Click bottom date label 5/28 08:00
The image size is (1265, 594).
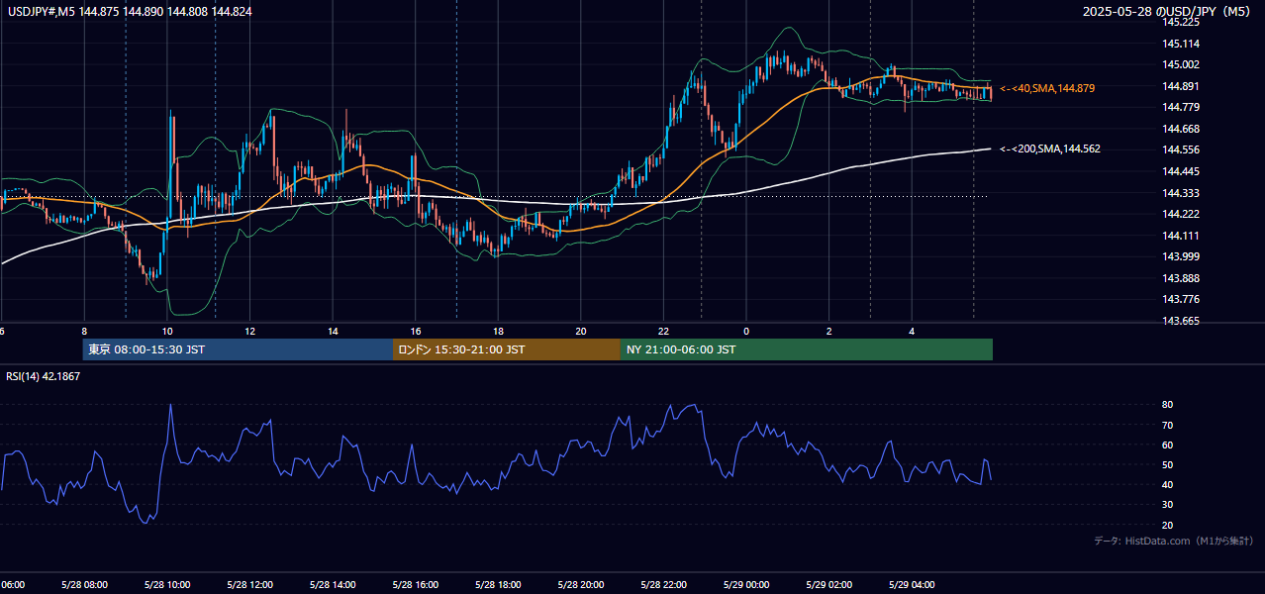(85, 584)
